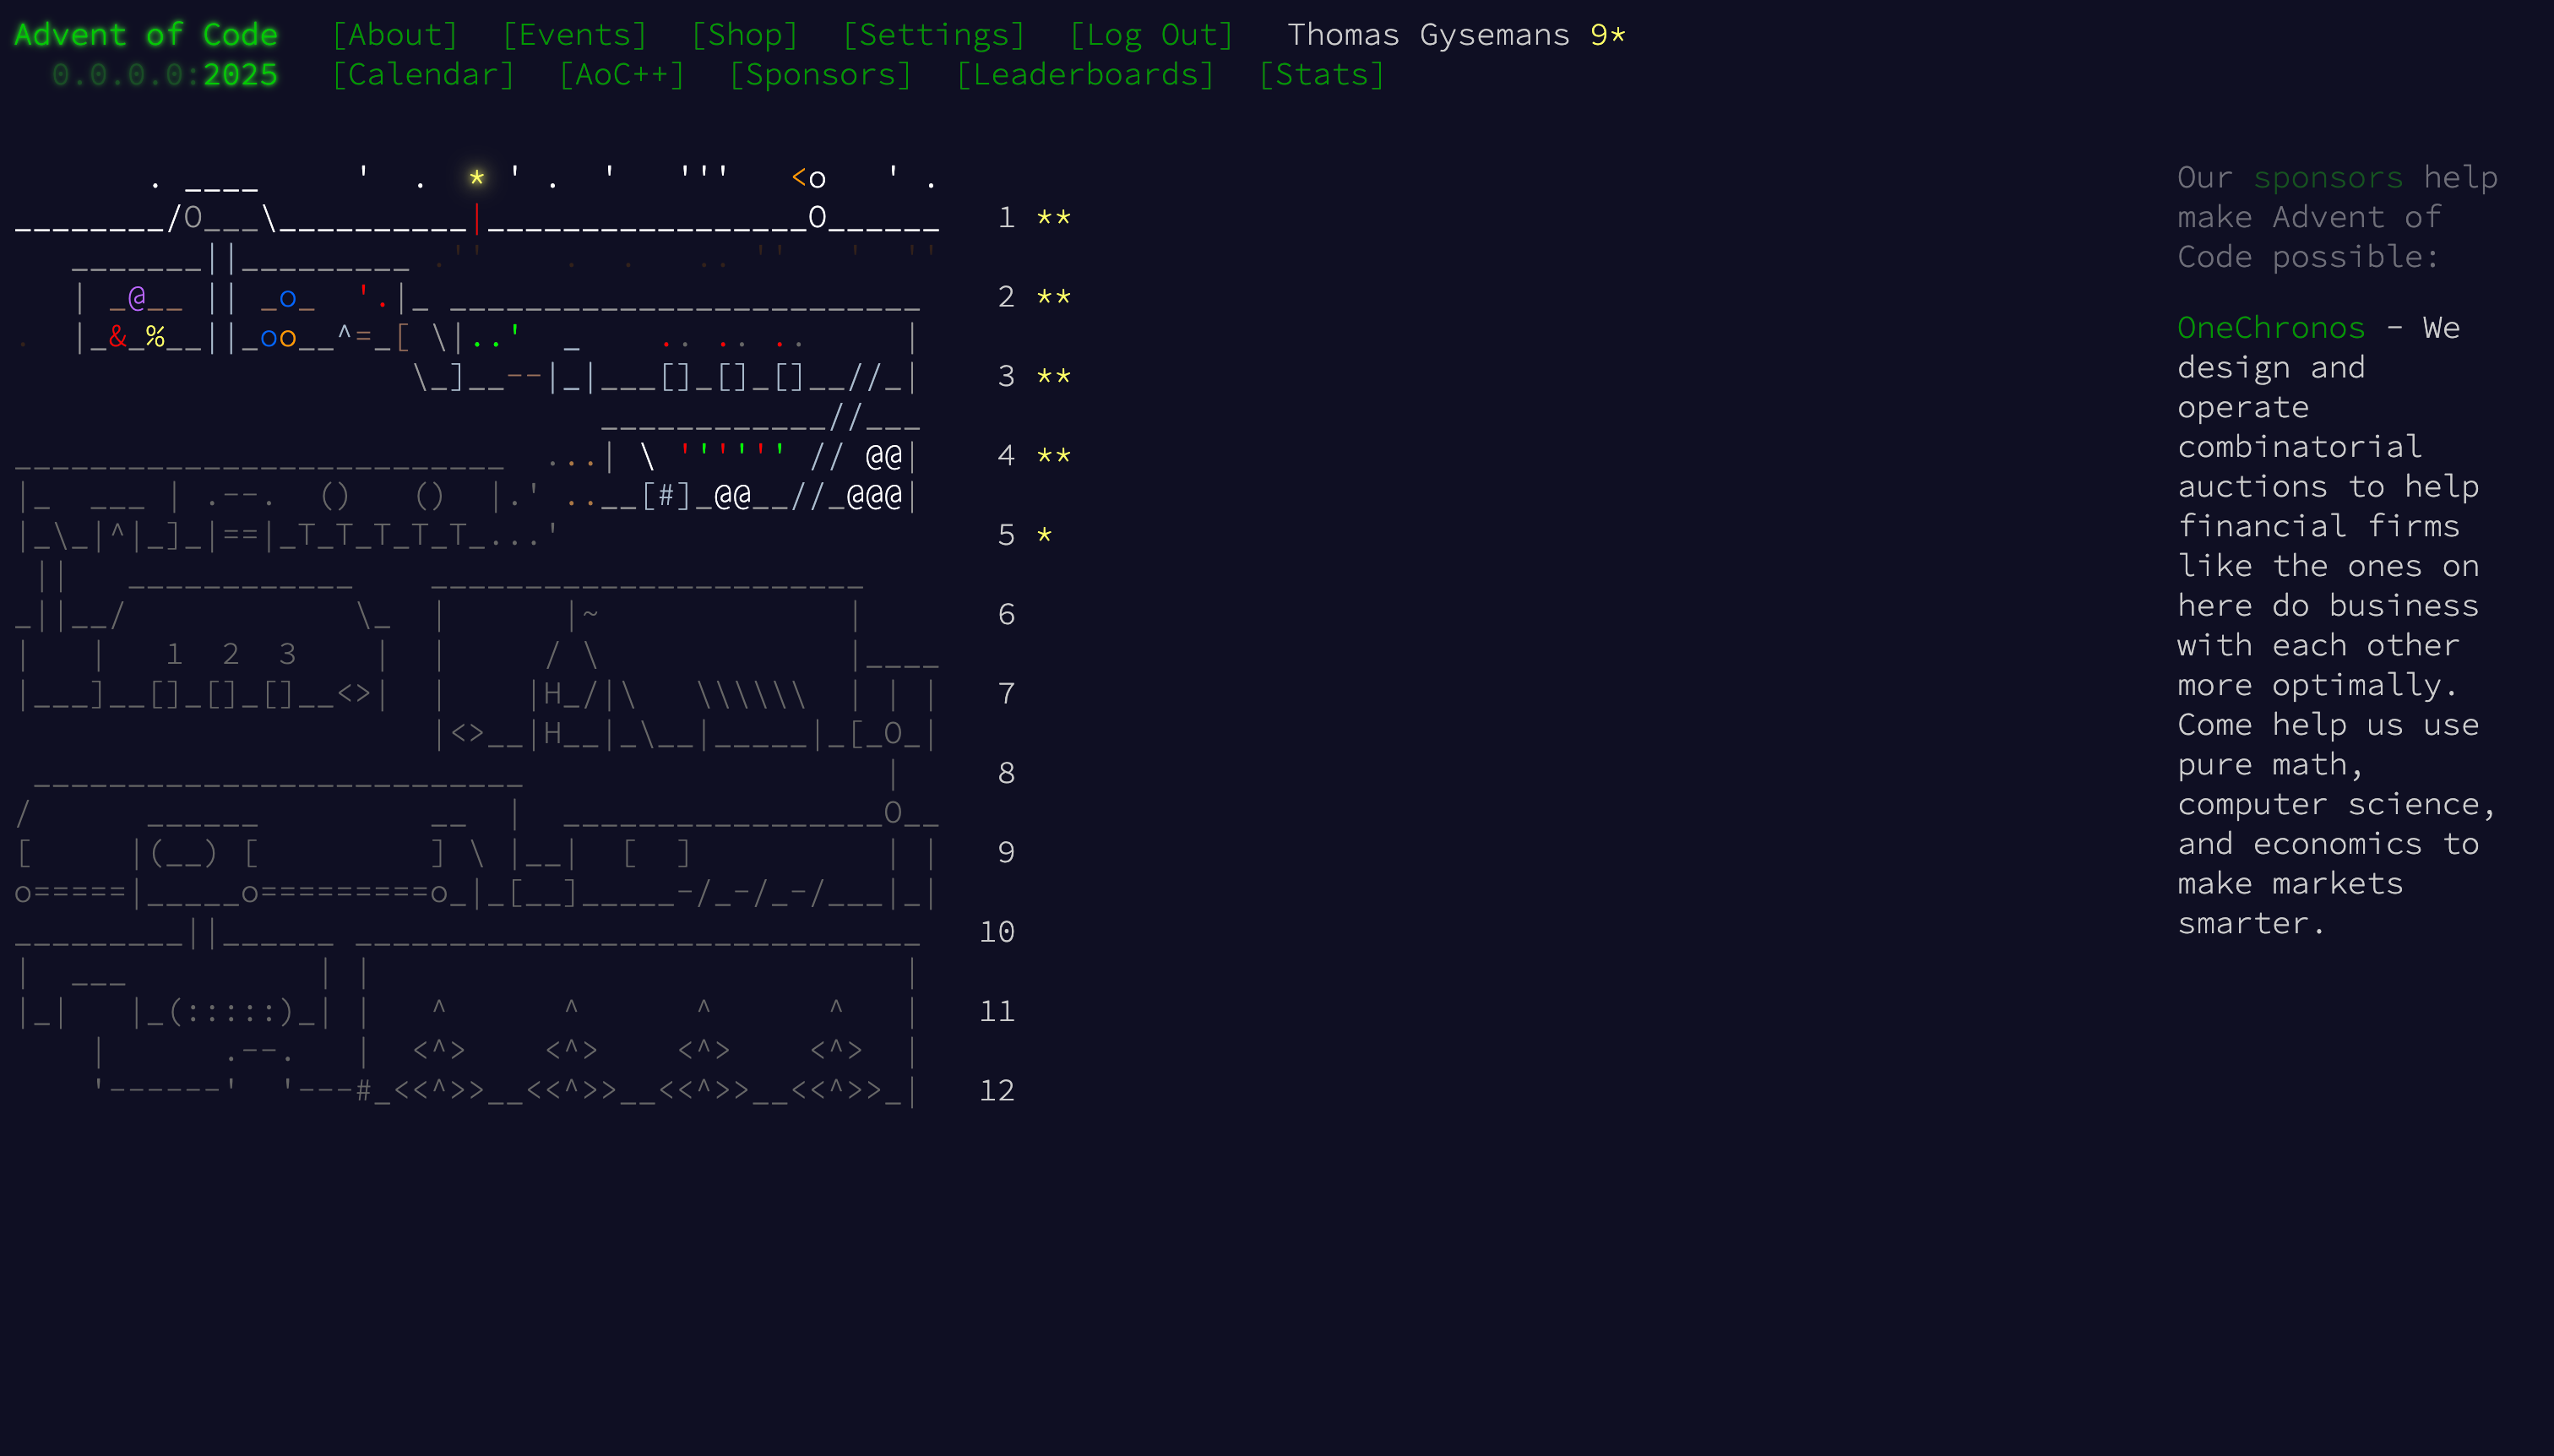Click the yellow % symbol in the art
Image resolution: width=2554 pixels, height=1456 pixels.
click(155, 337)
